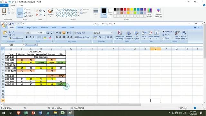
Task: Click Excel cell O18
Action: (x=155, y=101)
